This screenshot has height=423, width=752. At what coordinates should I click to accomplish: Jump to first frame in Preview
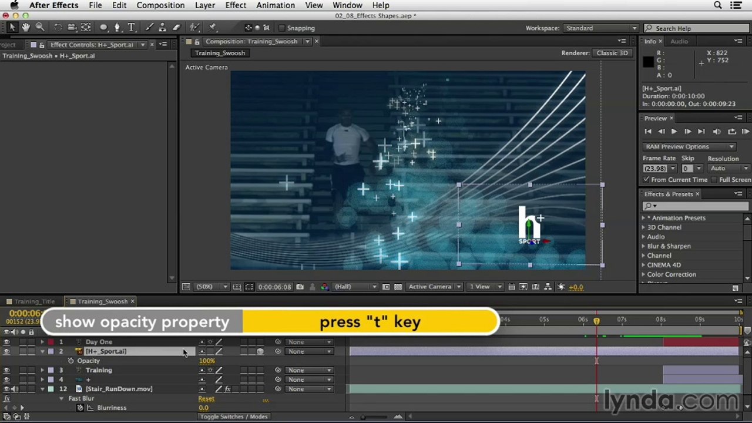(648, 132)
